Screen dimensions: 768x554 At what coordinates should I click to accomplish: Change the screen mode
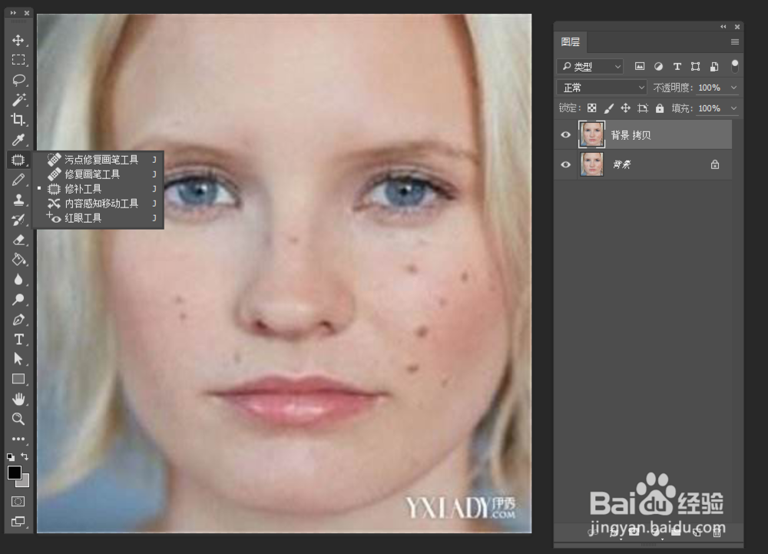coord(18,521)
